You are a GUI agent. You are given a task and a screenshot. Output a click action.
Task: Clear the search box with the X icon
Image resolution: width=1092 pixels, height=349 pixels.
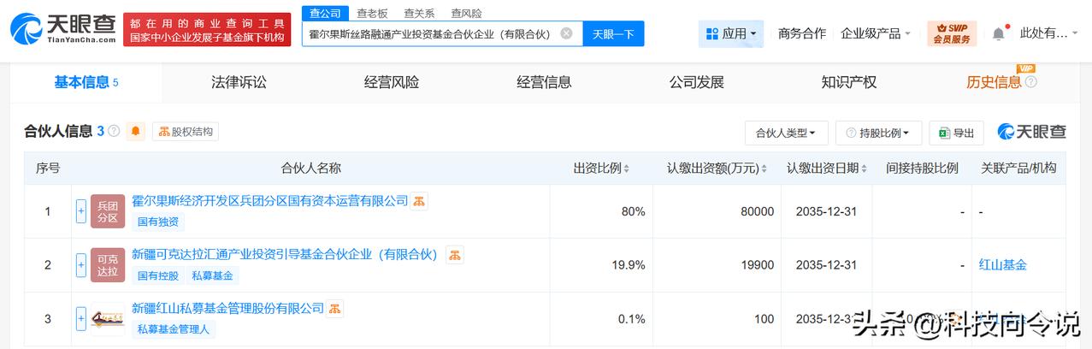pyautogui.click(x=566, y=33)
